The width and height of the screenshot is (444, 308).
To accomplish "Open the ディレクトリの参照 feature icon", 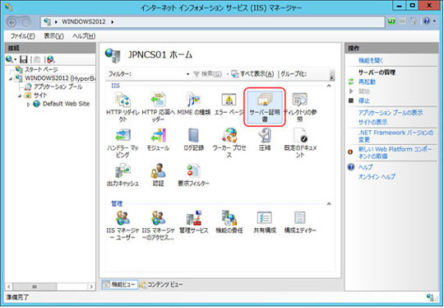I will [x=300, y=108].
